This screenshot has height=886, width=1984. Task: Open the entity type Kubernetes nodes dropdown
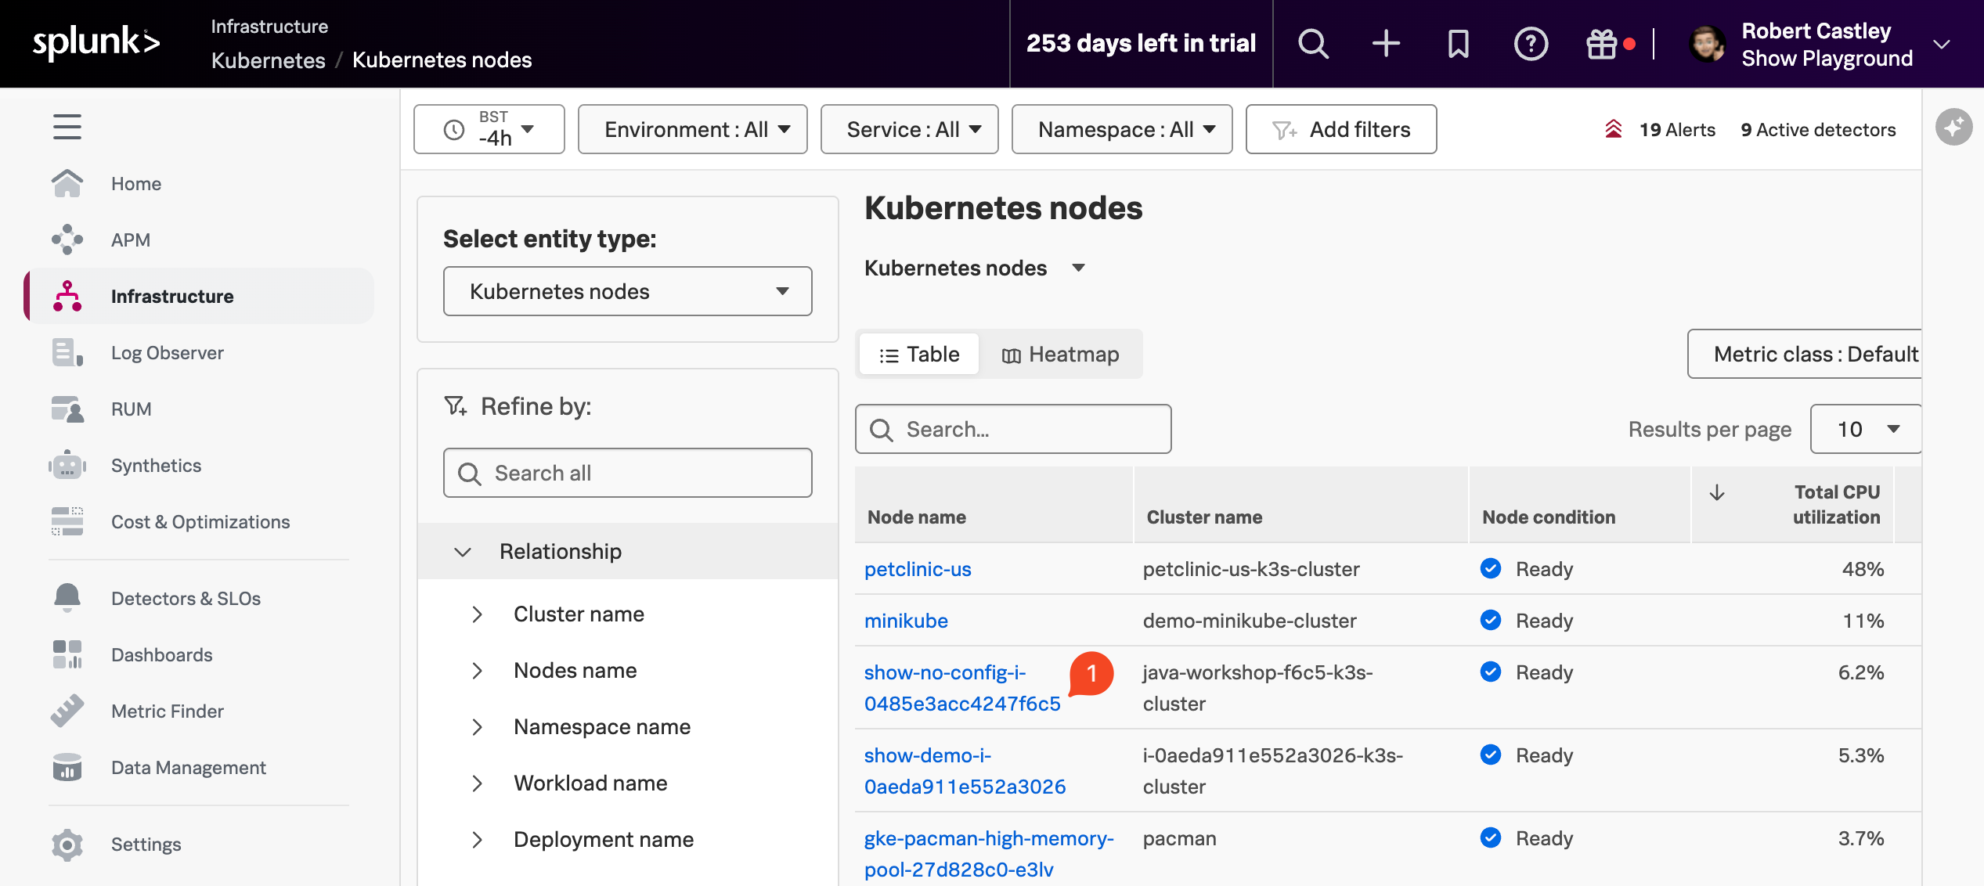click(628, 291)
